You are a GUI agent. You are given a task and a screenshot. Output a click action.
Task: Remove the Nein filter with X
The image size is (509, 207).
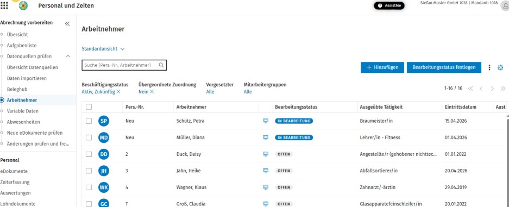pyautogui.click(x=152, y=92)
